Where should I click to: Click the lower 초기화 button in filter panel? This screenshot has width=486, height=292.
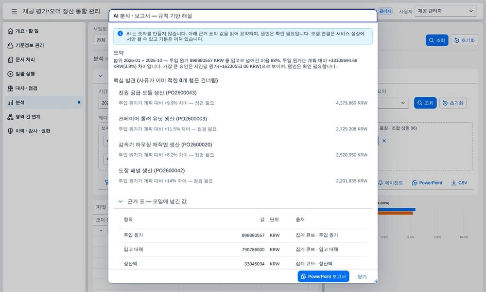453,103
